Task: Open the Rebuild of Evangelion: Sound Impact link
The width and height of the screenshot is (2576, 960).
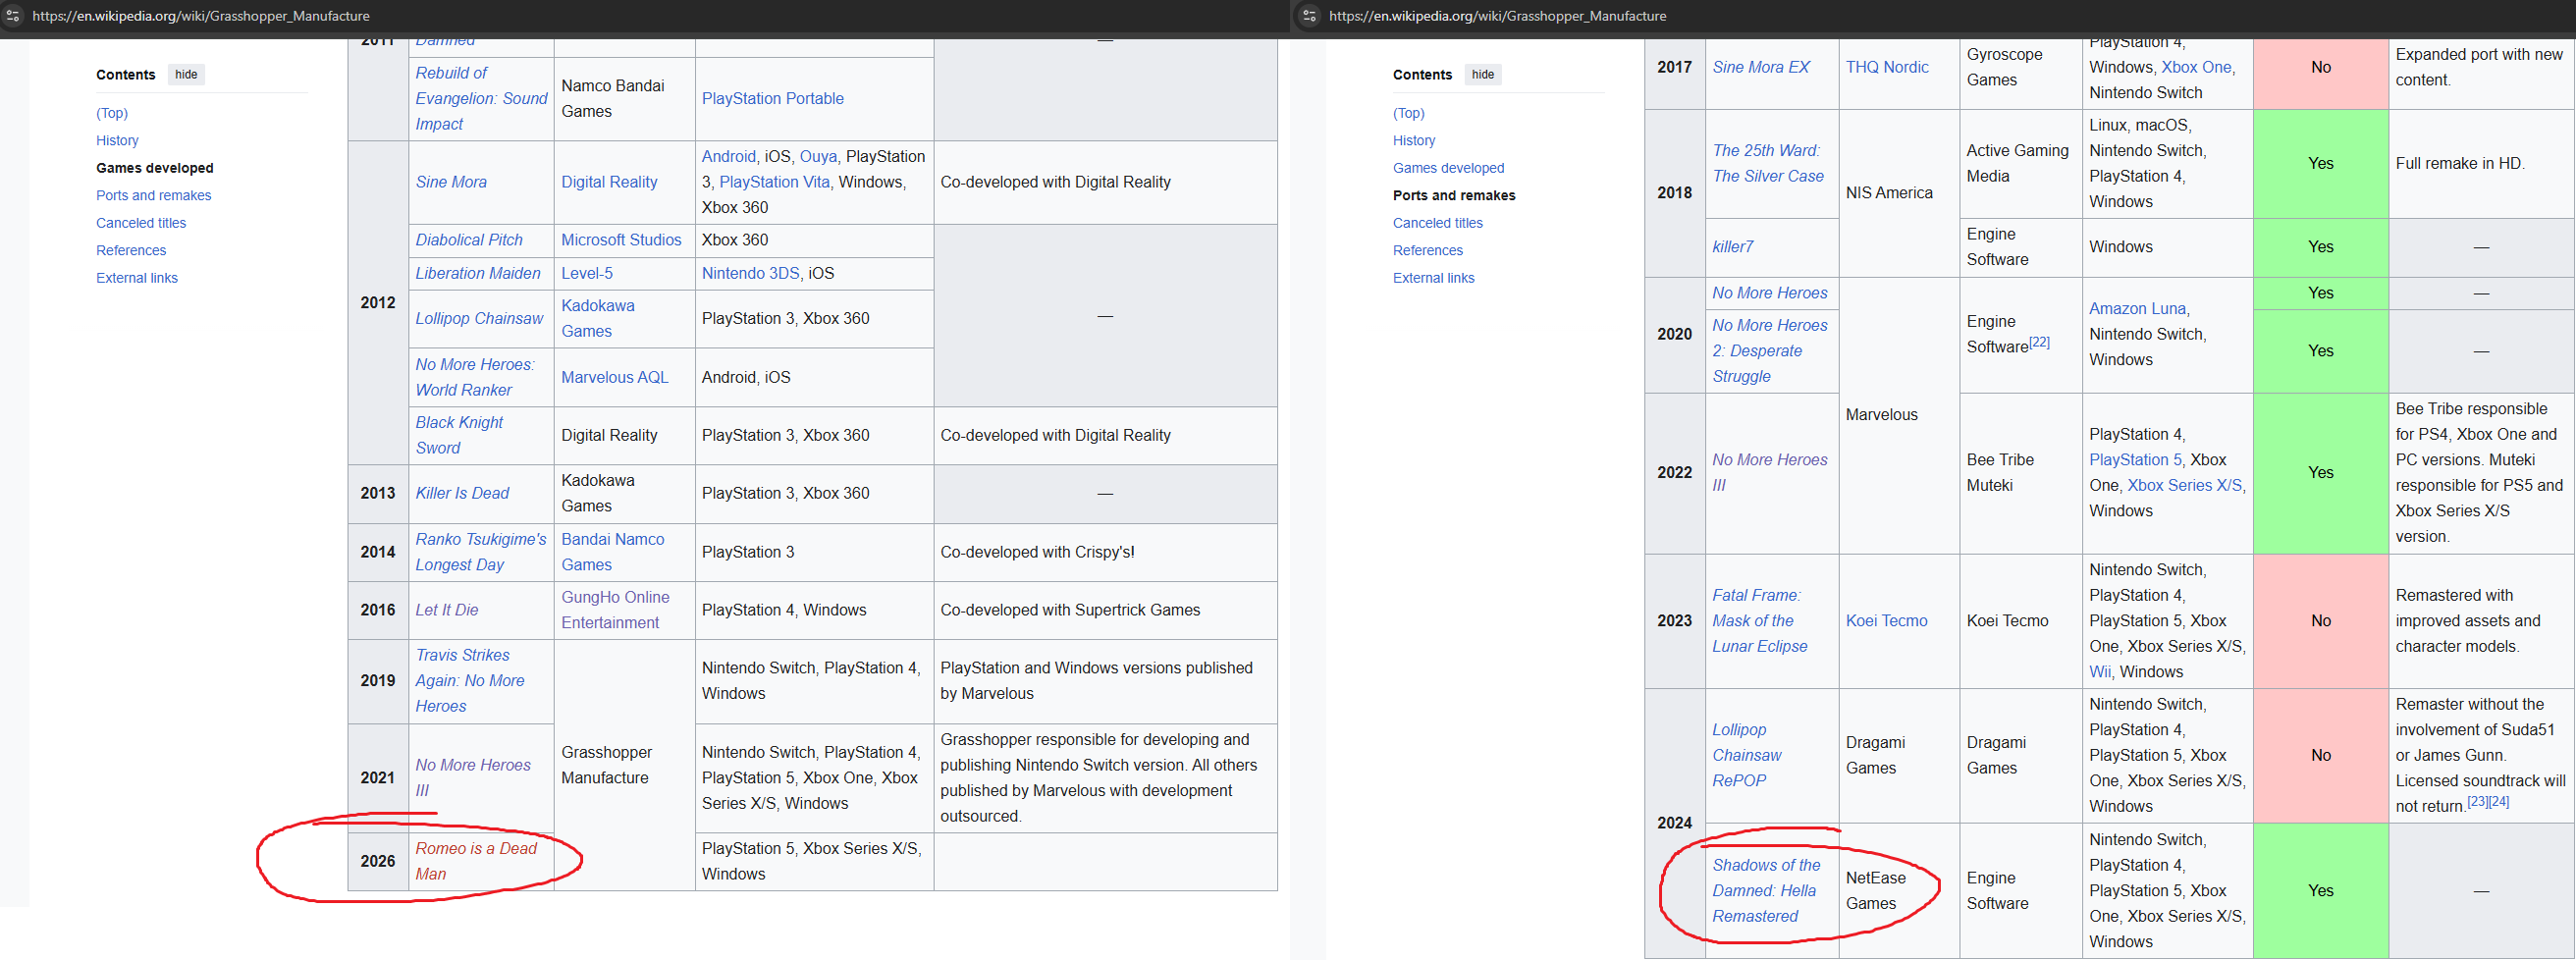Action: click(x=481, y=99)
